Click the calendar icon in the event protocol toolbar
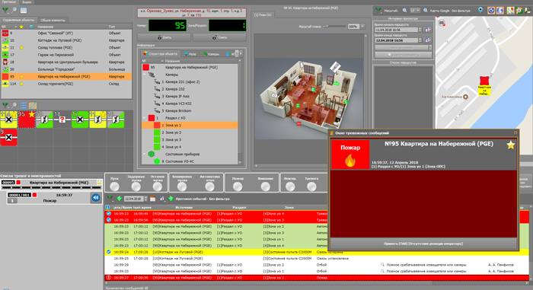Image resolution: width=533 pixels, height=290 pixels. coord(152,199)
